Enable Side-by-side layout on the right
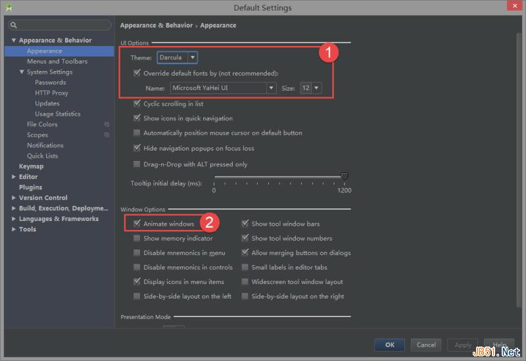 click(245, 297)
